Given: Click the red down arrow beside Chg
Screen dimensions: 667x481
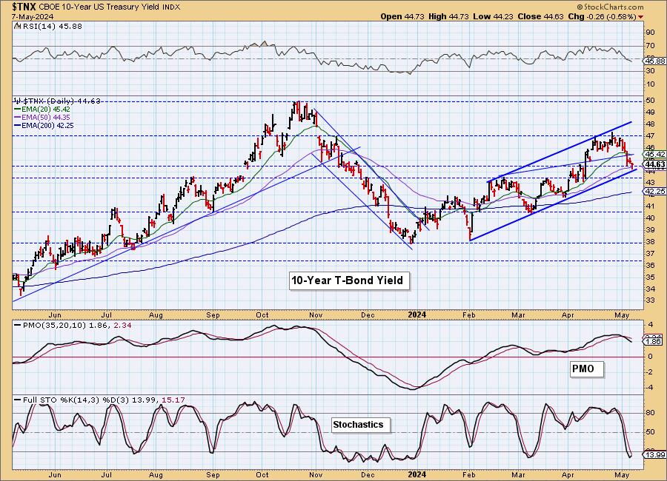Looking at the screenshot, I should [x=640, y=17].
